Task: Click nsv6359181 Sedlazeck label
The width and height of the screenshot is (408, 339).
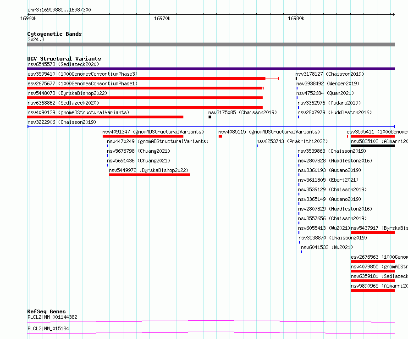Action: [380, 276]
